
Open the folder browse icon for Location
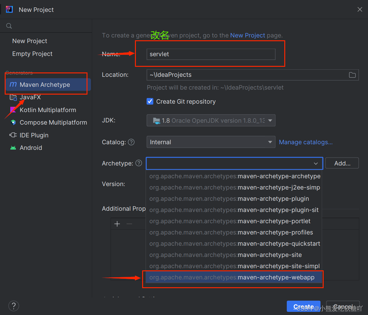[352, 75]
